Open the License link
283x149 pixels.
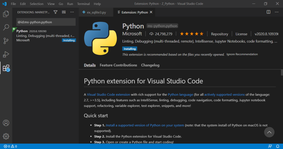(241, 34)
